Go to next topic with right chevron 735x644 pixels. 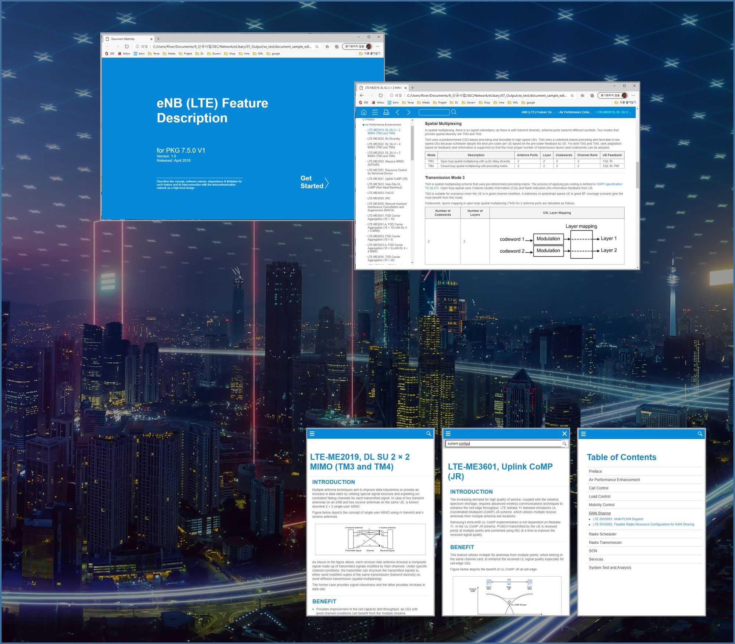pyautogui.click(x=408, y=112)
